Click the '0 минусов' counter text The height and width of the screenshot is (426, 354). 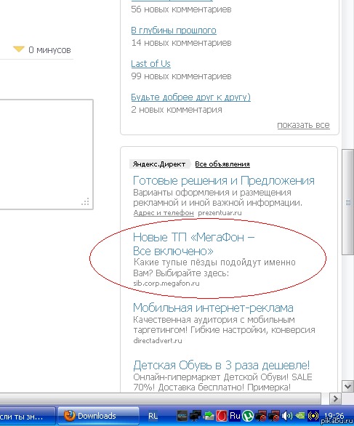pyautogui.click(x=49, y=50)
